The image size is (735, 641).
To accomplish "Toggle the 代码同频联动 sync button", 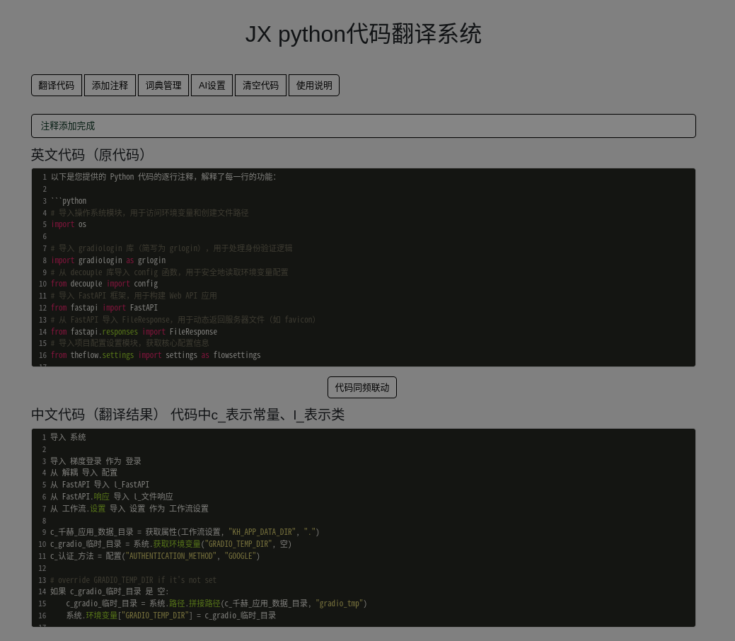I will point(362,388).
